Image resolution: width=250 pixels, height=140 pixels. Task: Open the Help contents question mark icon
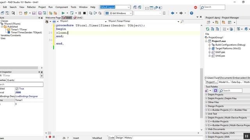[x=191, y=13]
